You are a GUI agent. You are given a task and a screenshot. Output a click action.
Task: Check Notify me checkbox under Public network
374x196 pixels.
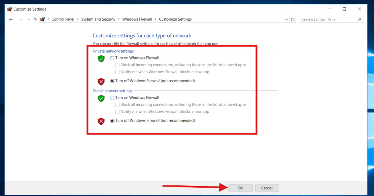click(117, 112)
